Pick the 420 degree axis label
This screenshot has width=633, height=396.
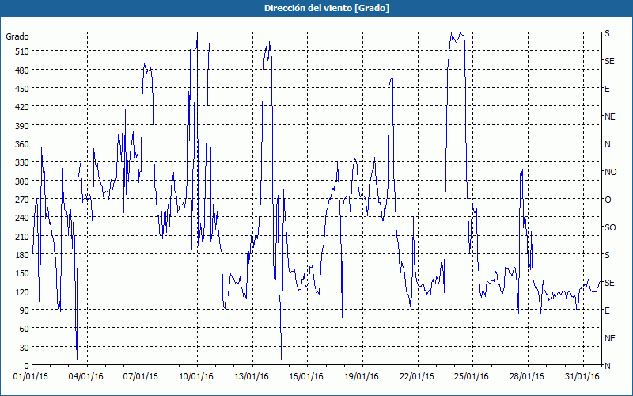[21, 107]
